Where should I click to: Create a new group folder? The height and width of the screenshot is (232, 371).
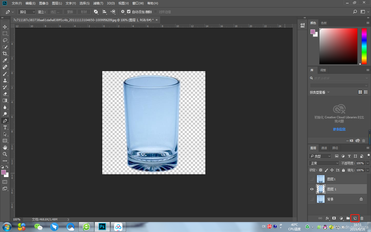tap(348, 218)
